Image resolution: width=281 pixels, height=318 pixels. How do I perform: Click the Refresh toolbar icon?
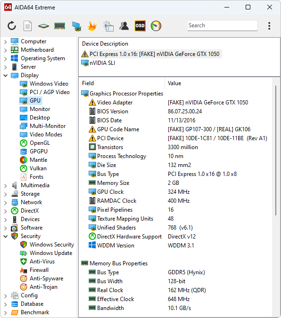click(x=12, y=26)
